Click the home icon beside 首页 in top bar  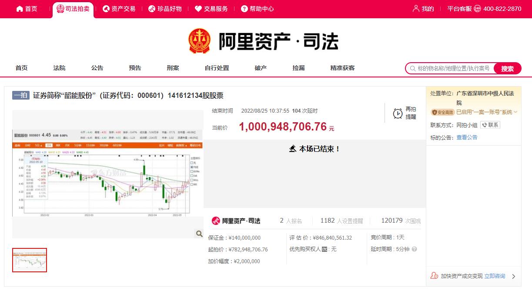point(20,9)
